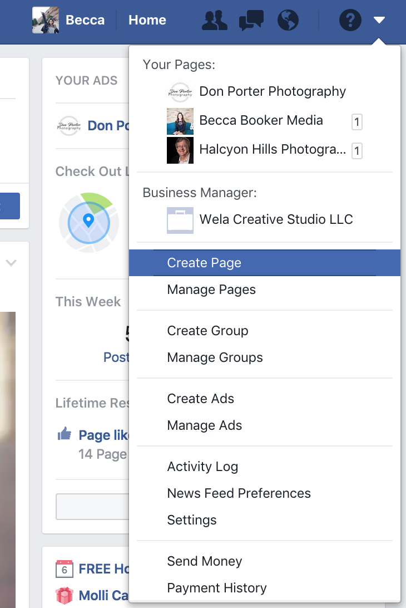Open the Friend Requests icon
406x608 pixels.
[214, 20]
